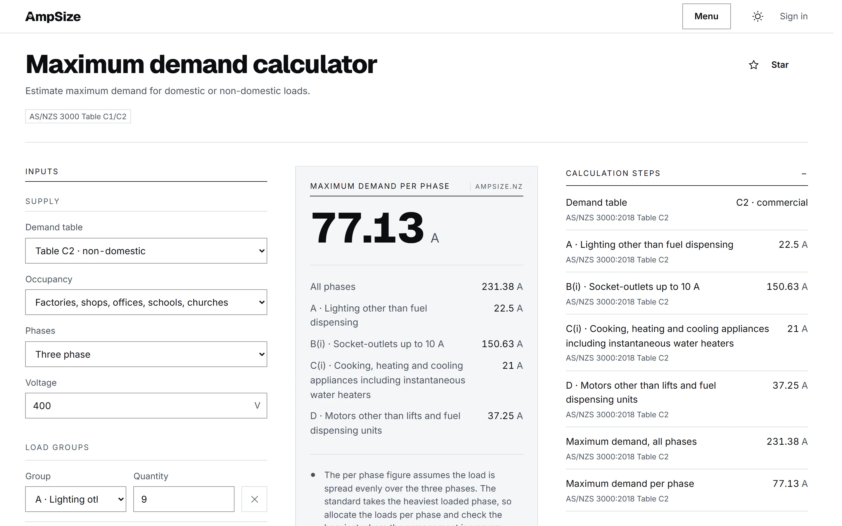
Task: Click 22.5 A lighting value in results card
Action: (x=508, y=308)
